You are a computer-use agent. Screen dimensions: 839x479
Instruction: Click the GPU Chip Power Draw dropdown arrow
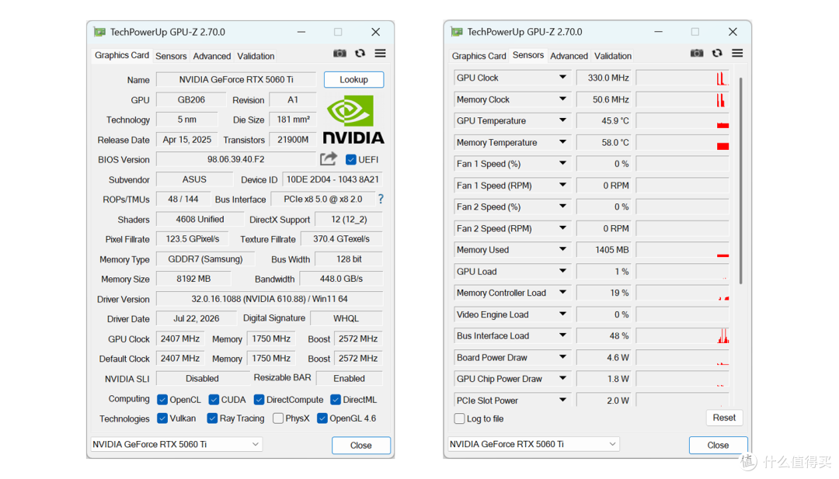562,379
